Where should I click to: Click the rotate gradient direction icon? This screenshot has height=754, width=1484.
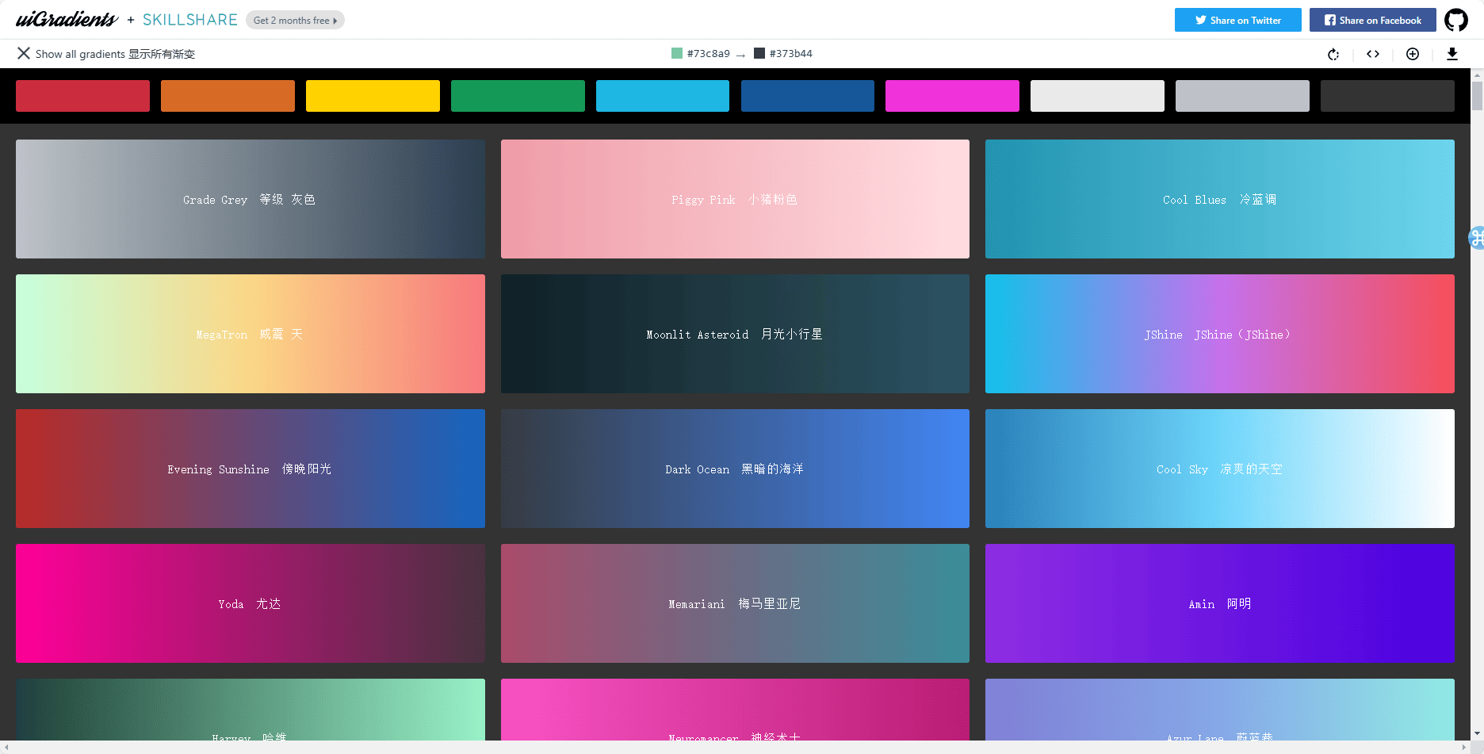point(1333,54)
